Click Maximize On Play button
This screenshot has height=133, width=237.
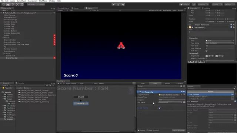click(x=155, y=11)
